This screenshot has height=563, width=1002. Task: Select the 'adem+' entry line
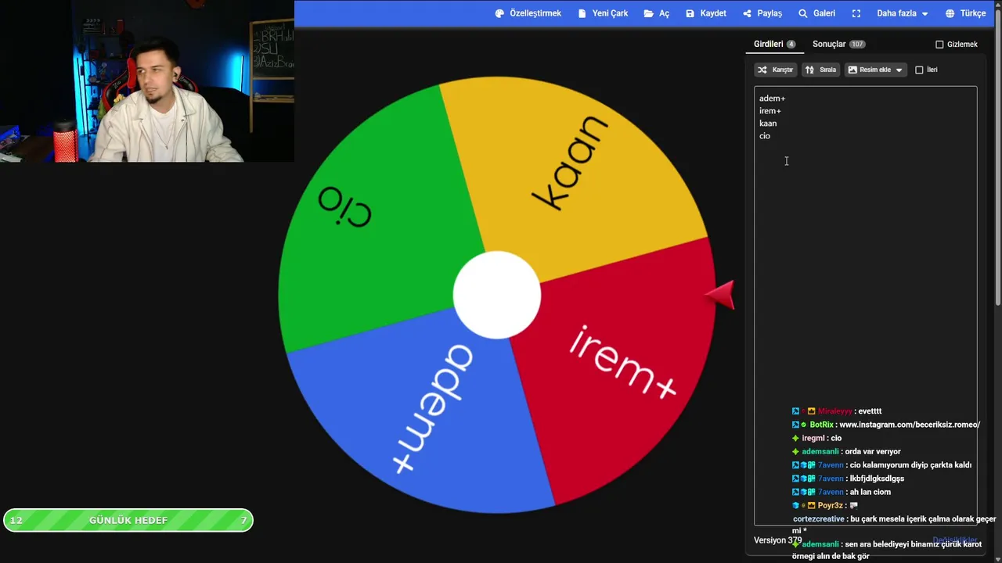772,99
